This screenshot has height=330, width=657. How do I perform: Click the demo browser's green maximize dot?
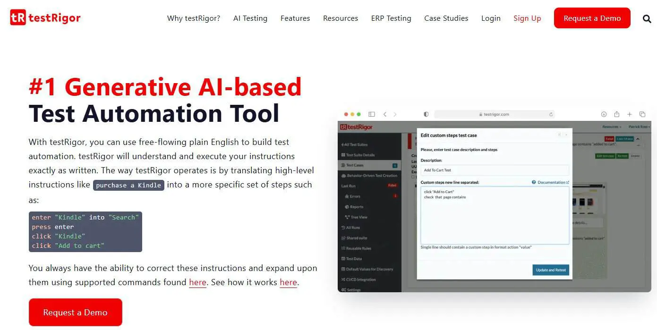[359, 114]
